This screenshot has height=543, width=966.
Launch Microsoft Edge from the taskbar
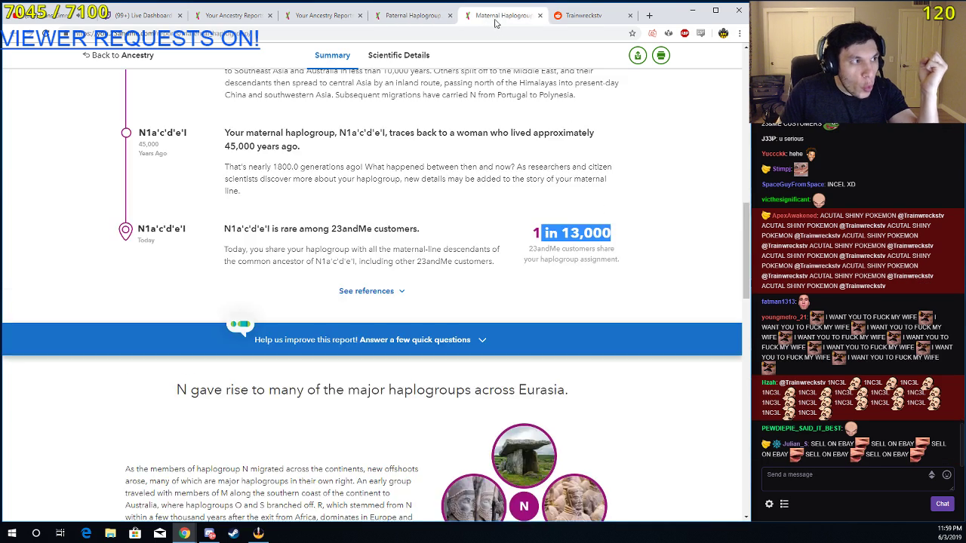86,533
